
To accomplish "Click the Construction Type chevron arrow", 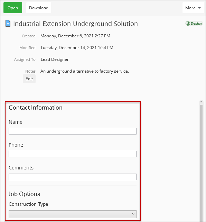I will 133,214.
